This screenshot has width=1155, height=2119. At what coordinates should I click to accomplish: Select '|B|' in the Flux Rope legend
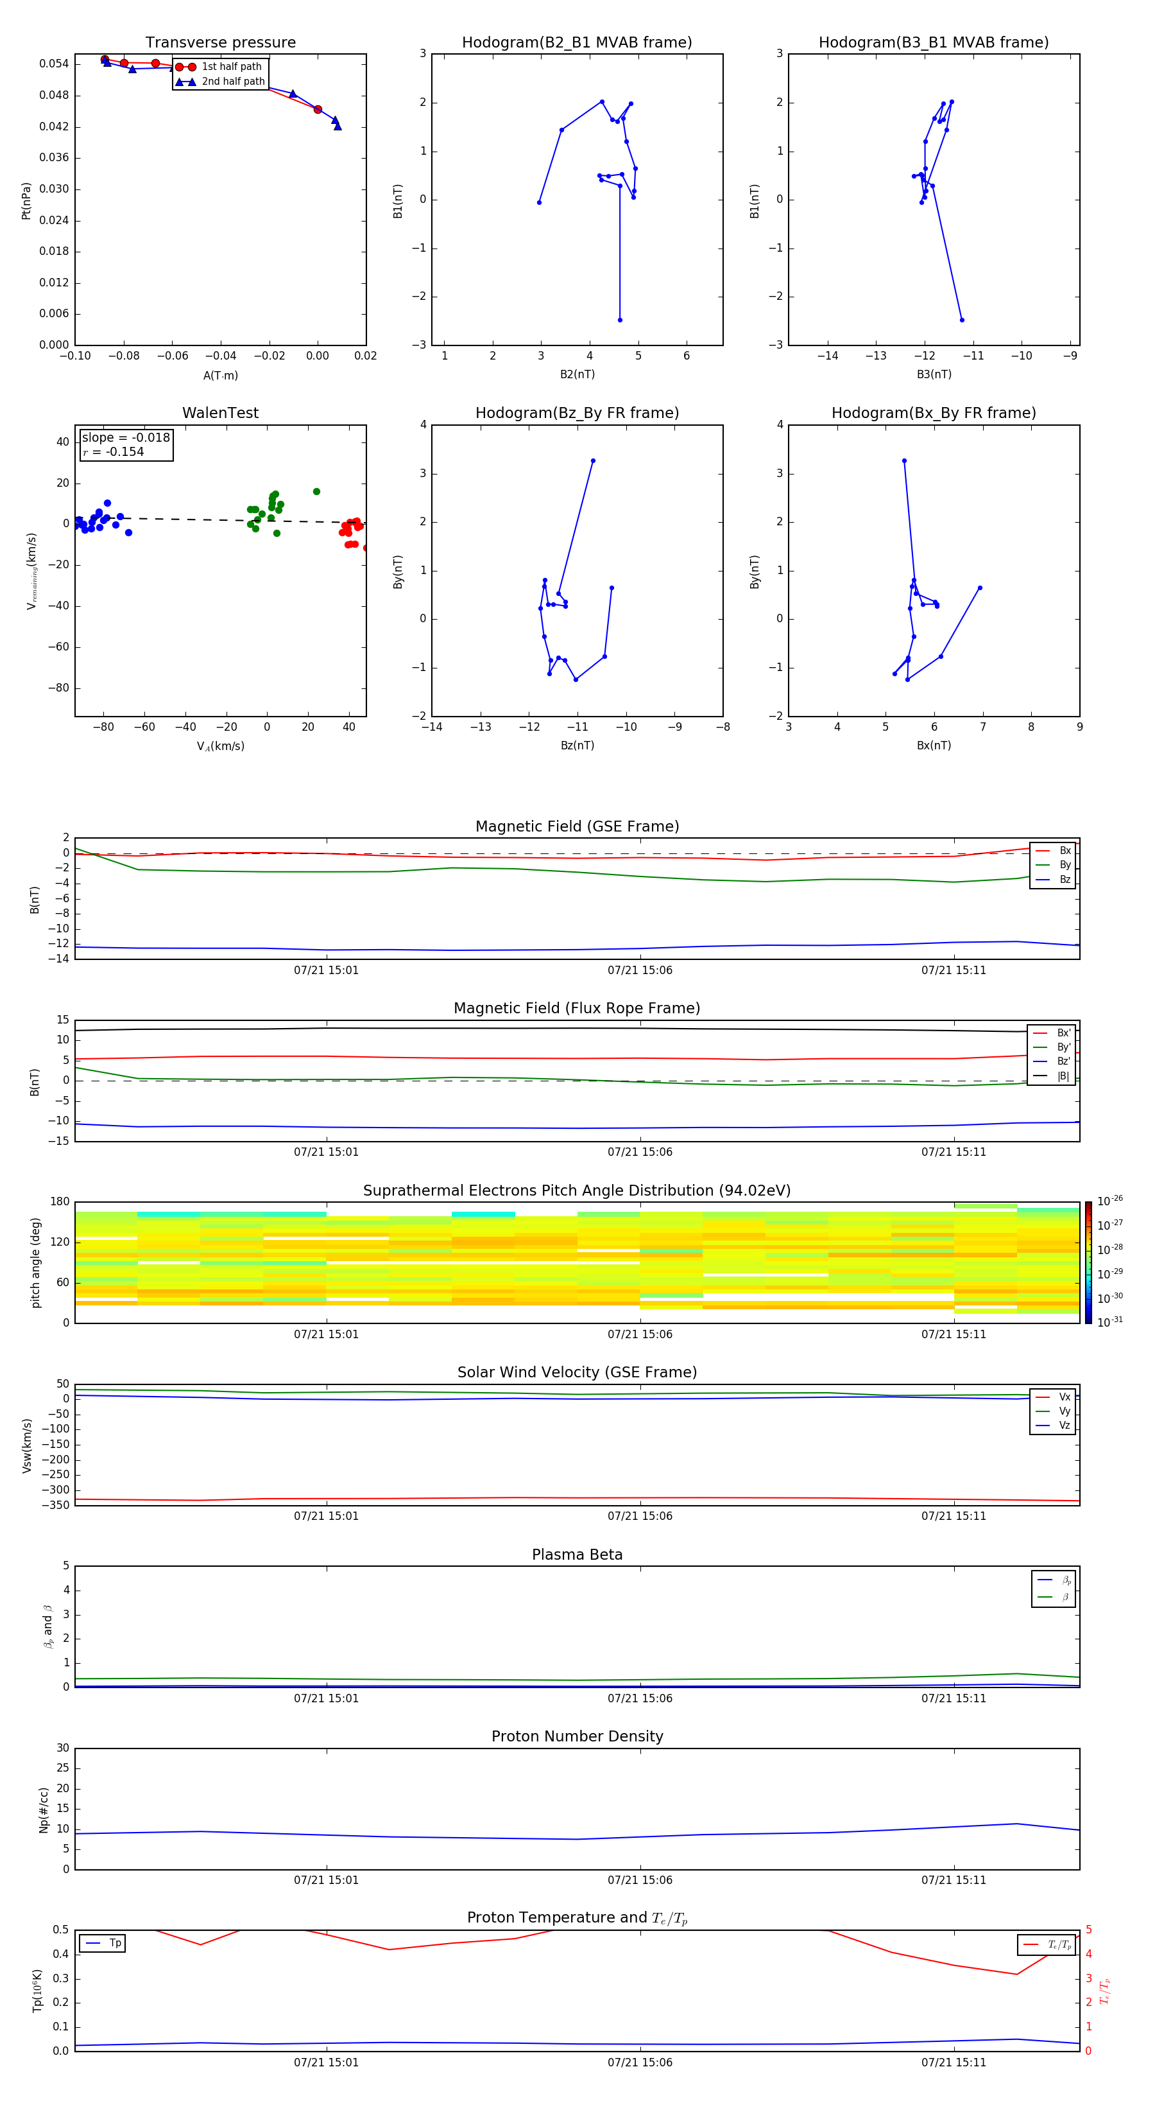coord(1052,1076)
